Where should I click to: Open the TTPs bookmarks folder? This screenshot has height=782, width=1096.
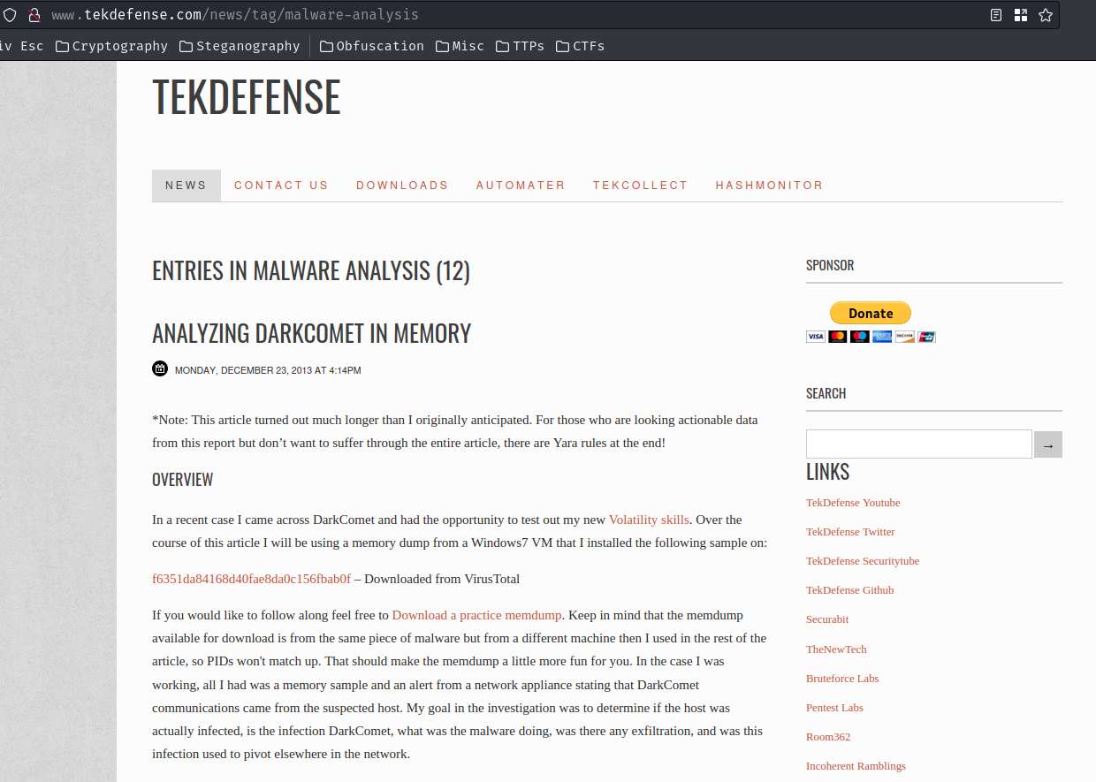[x=520, y=46]
